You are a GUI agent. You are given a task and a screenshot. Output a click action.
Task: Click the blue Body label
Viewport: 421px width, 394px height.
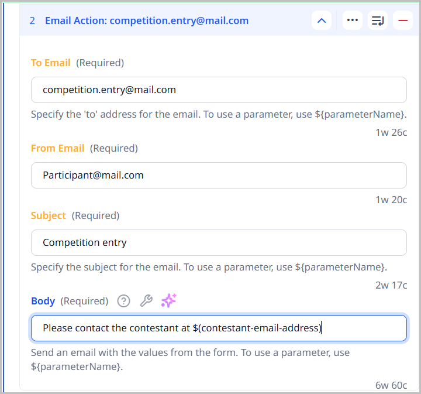pyautogui.click(x=43, y=301)
